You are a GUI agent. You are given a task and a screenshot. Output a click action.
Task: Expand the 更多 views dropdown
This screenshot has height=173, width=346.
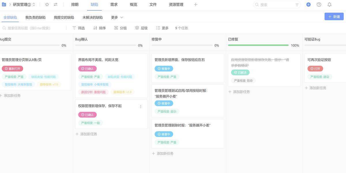pyautogui.click(x=117, y=17)
